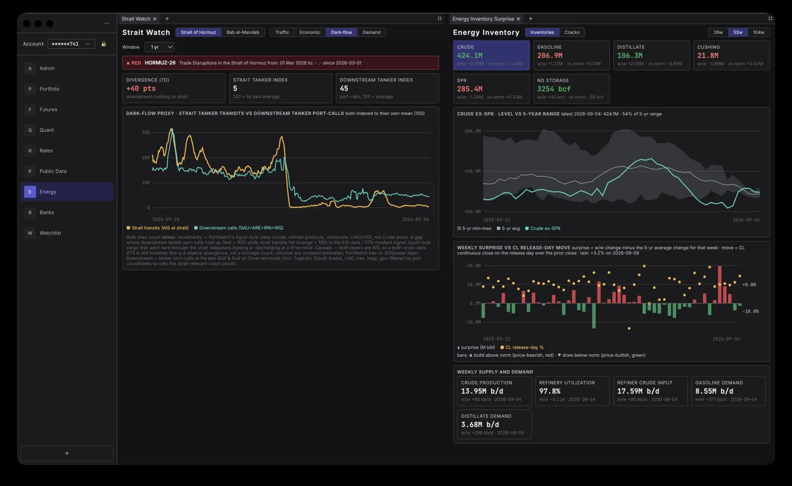Open the HORMUZ-26 red alert banner
This screenshot has height=486, width=792.
pyautogui.click(x=281, y=63)
